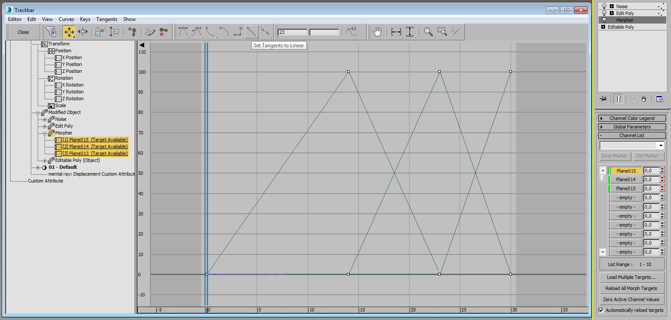
Task: Open the Filters funnel icon
Action: pyautogui.click(x=51, y=32)
